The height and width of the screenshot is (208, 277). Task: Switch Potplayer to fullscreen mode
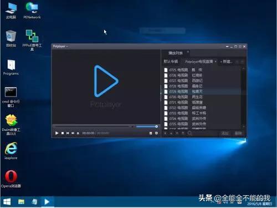click(240, 47)
